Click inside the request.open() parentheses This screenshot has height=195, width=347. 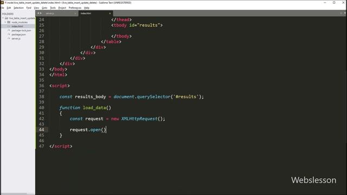pyautogui.click(x=104, y=130)
